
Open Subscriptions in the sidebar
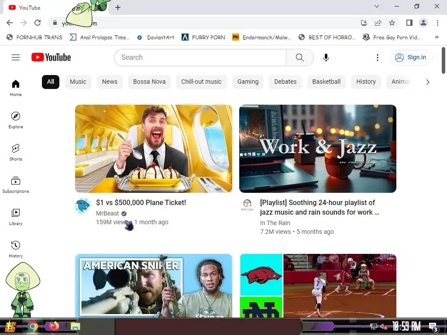point(16,185)
